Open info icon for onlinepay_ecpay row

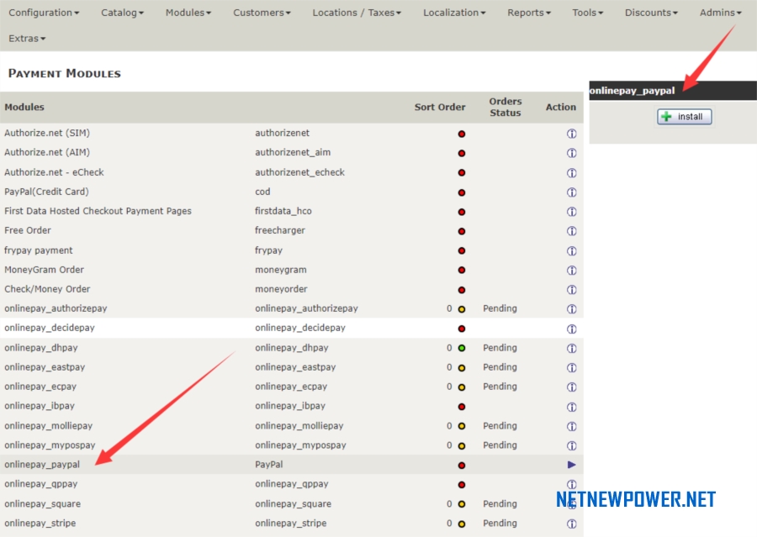572,387
